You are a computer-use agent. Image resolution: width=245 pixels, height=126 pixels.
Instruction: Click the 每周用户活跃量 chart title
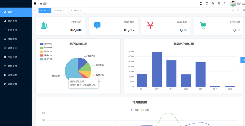pyautogui.click(x=183, y=44)
